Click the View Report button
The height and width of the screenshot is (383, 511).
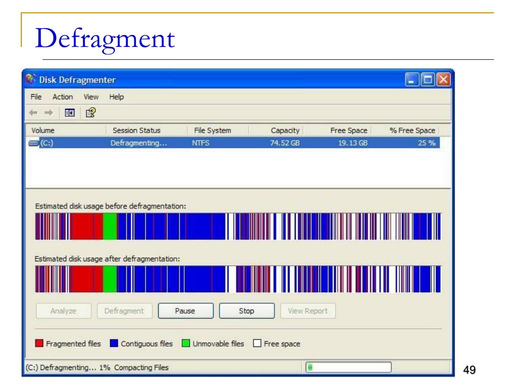coord(308,311)
